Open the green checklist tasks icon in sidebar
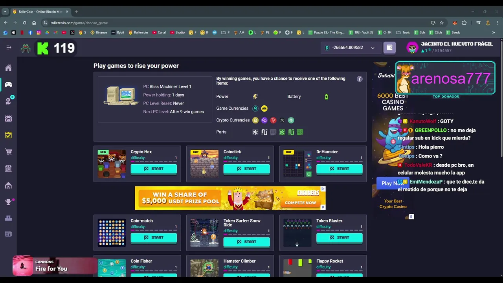The width and height of the screenshot is (503, 283). tap(8, 135)
